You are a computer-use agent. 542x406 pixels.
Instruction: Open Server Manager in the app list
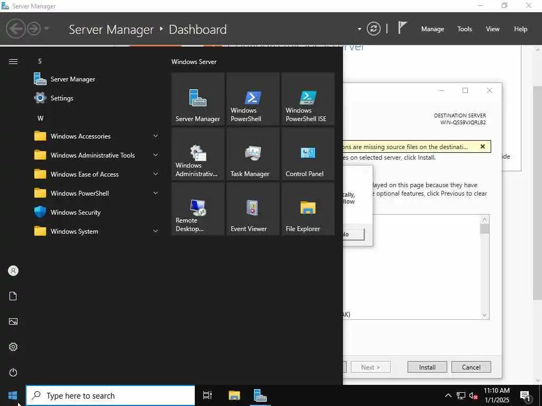pyautogui.click(x=97, y=79)
